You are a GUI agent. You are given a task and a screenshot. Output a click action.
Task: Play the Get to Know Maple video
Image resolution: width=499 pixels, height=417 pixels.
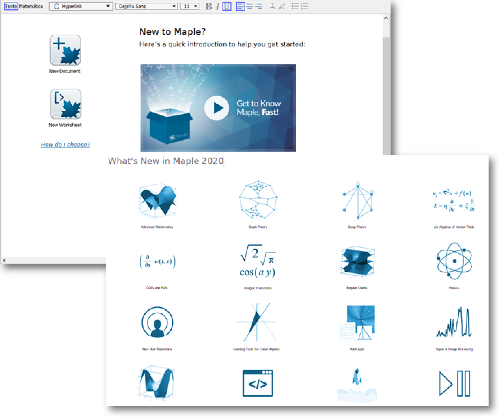pos(217,108)
